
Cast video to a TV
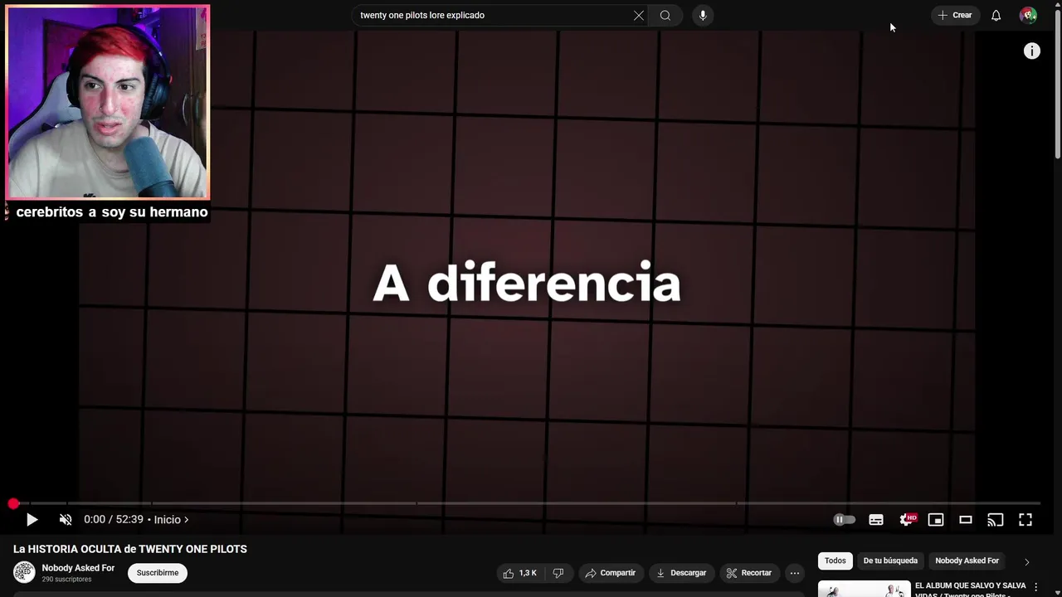click(996, 520)
